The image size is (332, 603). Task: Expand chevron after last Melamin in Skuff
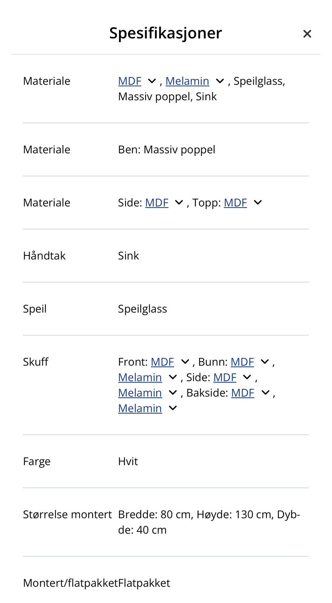point(173,409)
